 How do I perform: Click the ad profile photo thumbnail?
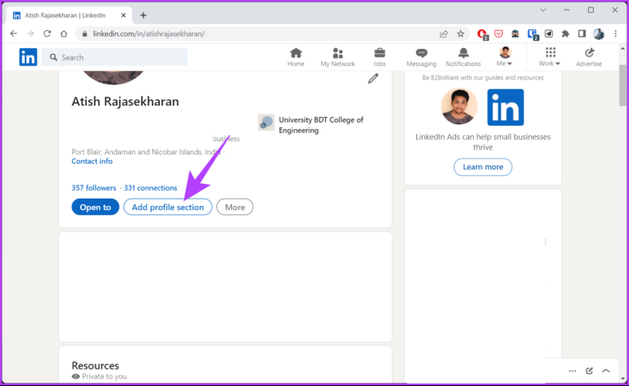pyautogui.click(x=459, y=106)
